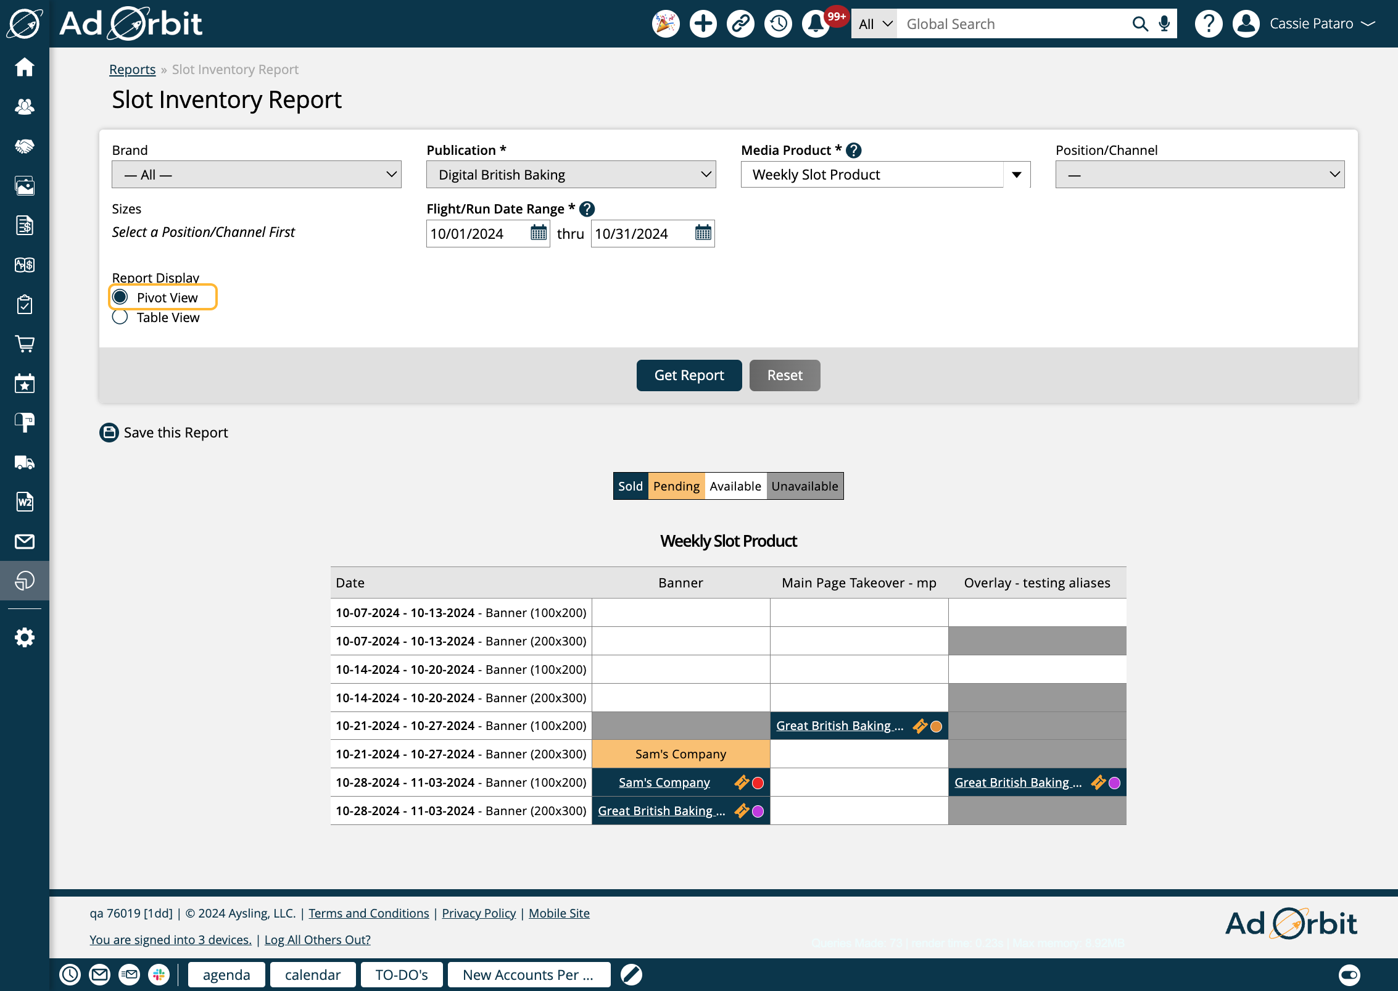Open the New Accounts Per ... tab
Screen dimensions: 1398x991
pos(529,974)
